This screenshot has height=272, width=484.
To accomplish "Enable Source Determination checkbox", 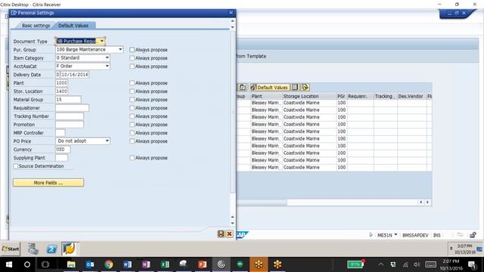I will 15,166.
